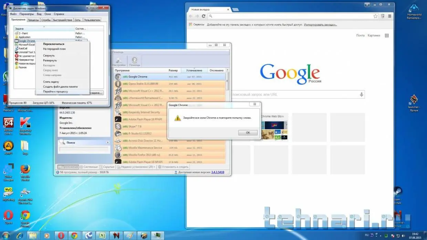The image size is (427, 240).
Task: Toggle the Скрытые filter button
Action: [107, 167]
